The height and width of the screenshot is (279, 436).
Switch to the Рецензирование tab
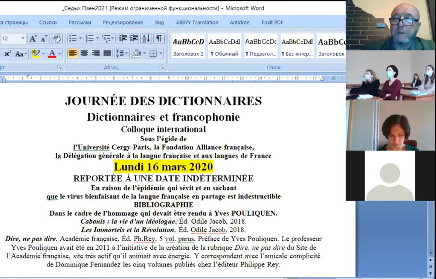point(123,22)
